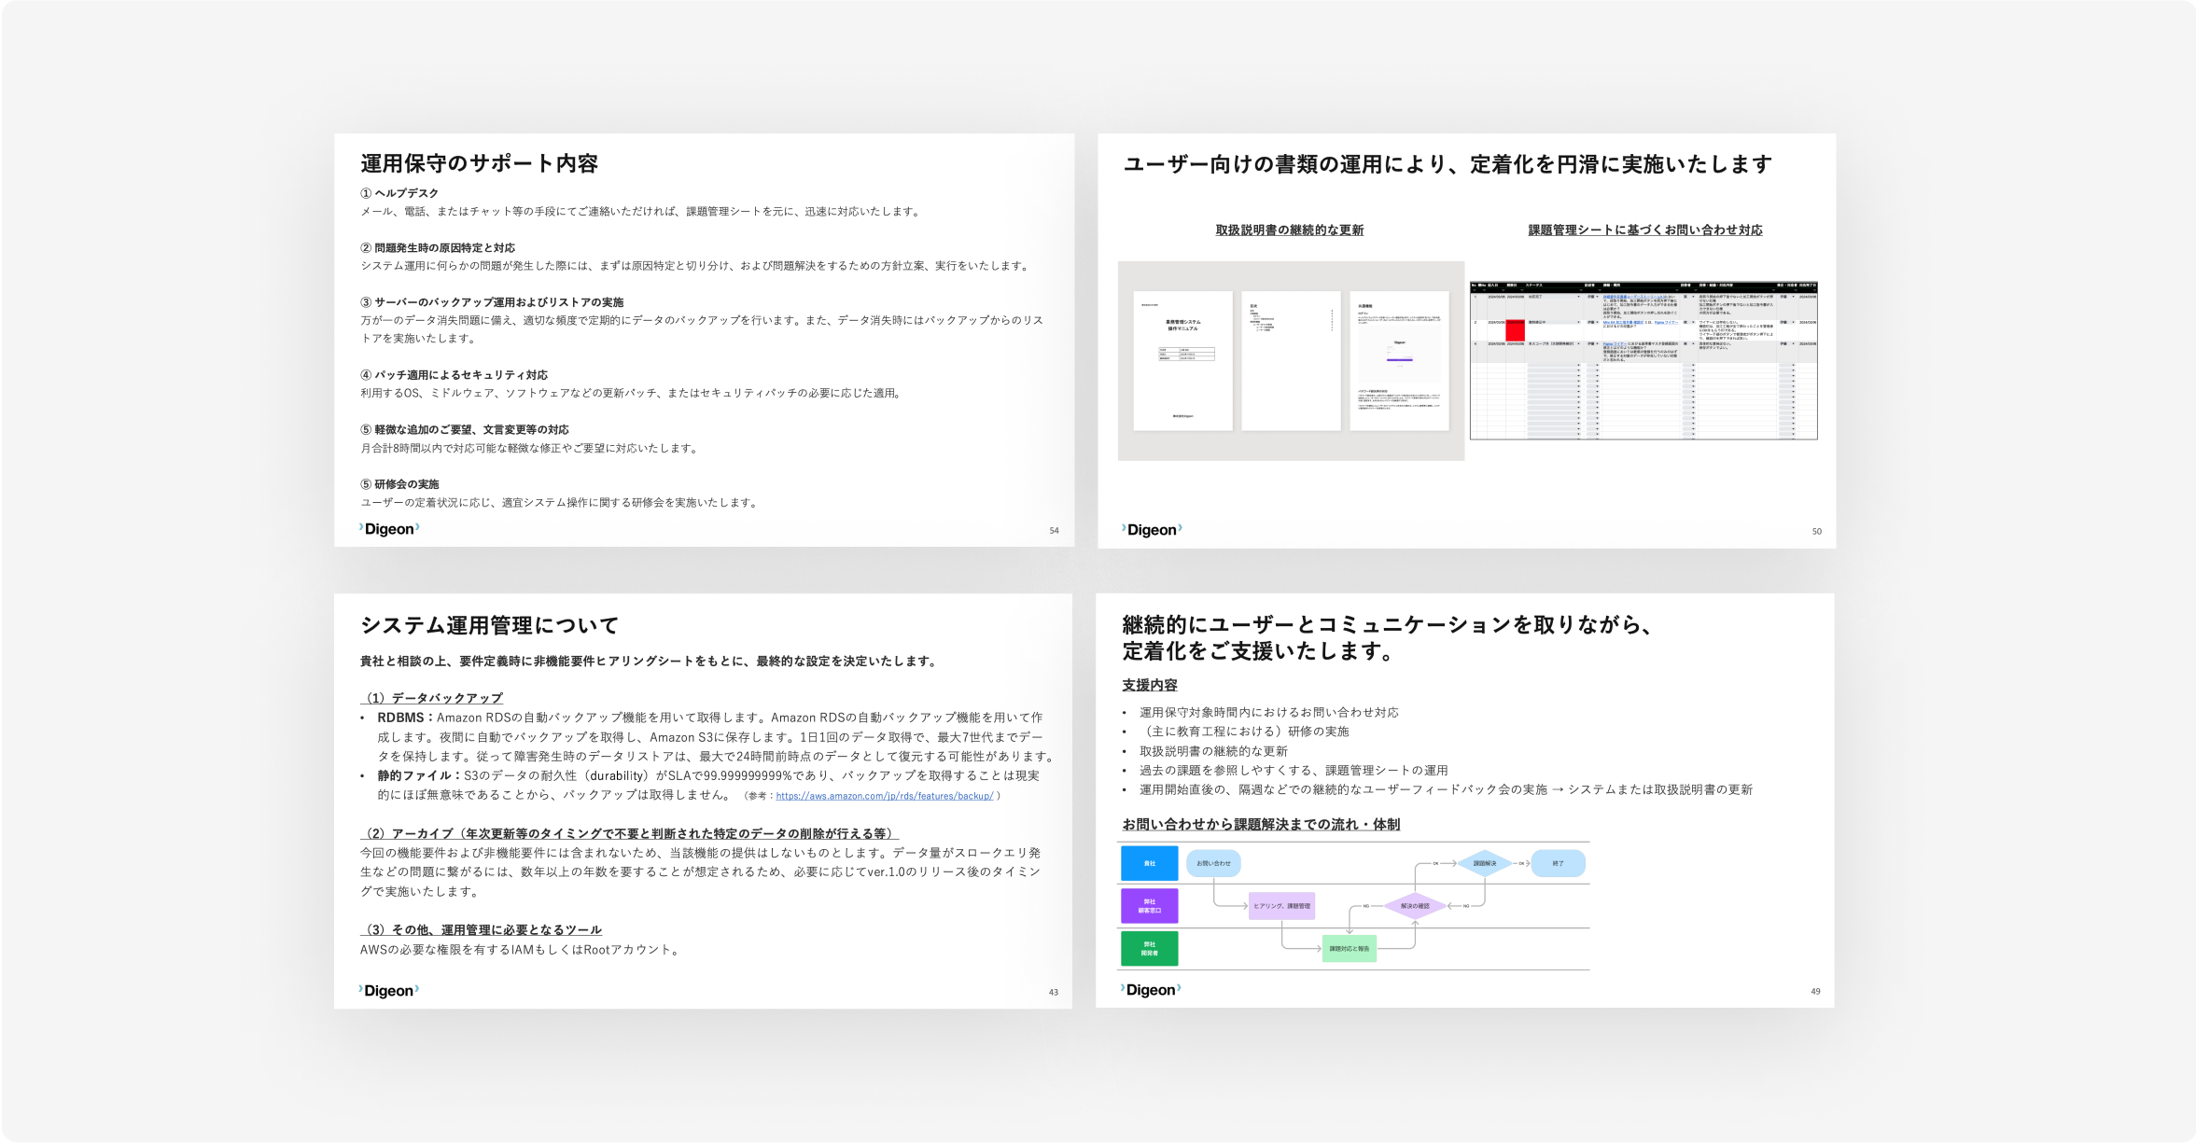Click the 課題対応と報告 green process box

[x=1349, y=949]
